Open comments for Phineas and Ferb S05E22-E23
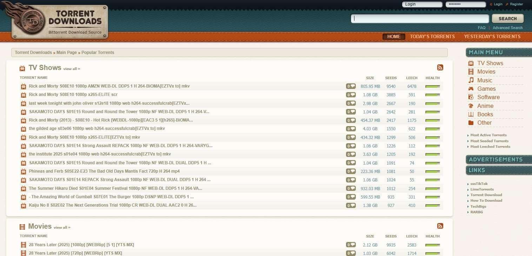Viewport: 532px width, 256px height. pos(351,171)
